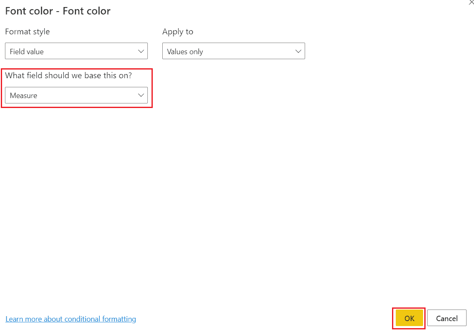This screenshot has height=336, width=474.
Task: Open the field selection dropdown showing Measure
Action: tap(76, 95)
